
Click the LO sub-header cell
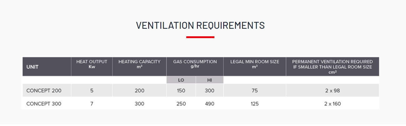point(181,80)
